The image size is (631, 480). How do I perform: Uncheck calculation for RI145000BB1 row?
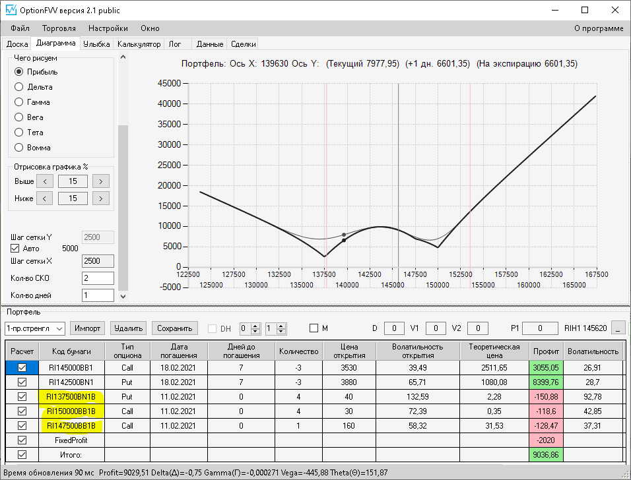(x=22, y=367)
